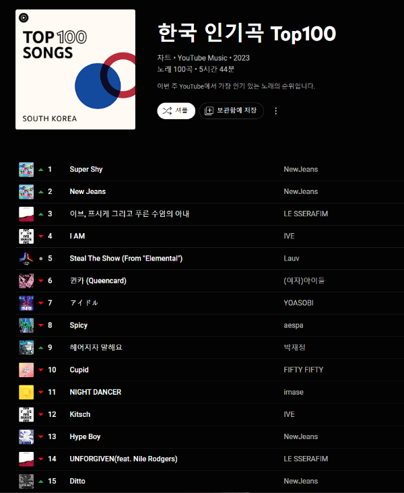Click アイドル album thumbnail

point(26,303)
